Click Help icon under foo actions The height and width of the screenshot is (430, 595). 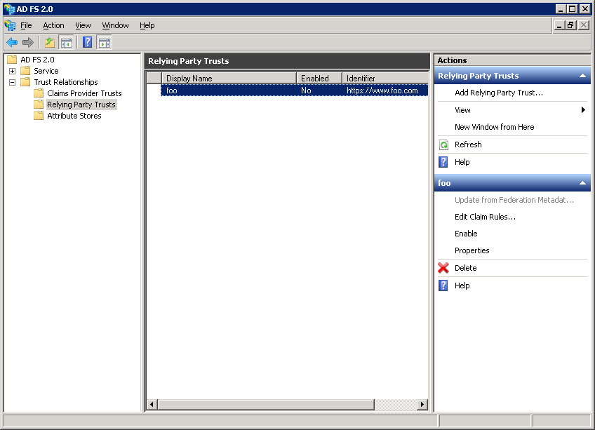click(443, 285)
